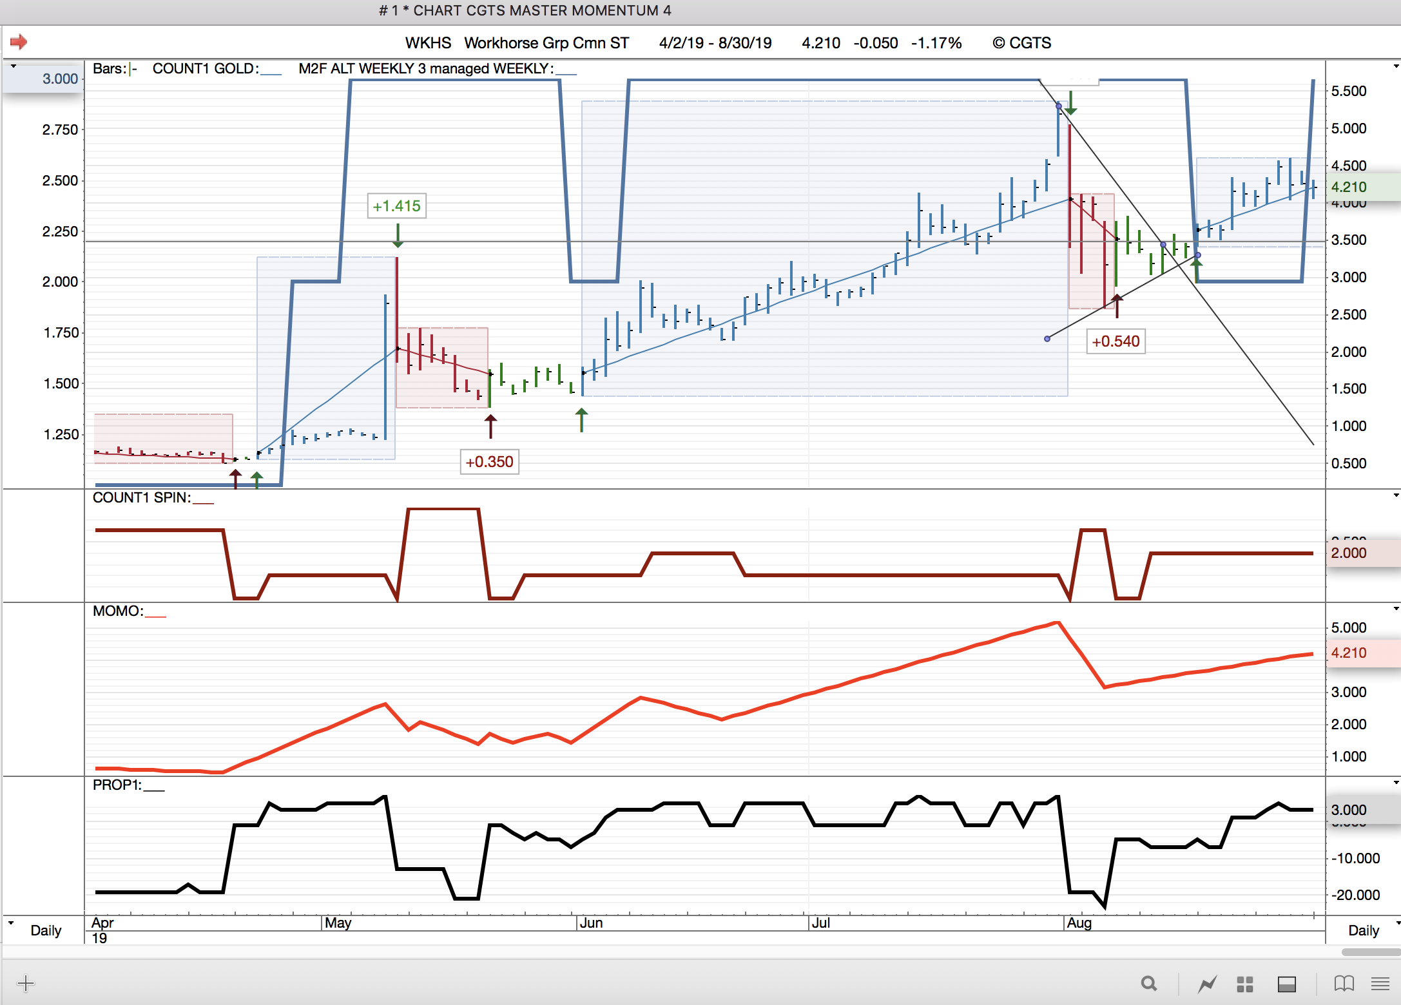Viewport: 1401px width, 1005px height.
Task: Open the right Daily interval dropdown
Action: pyautogui.click(x=1396, y=923)
